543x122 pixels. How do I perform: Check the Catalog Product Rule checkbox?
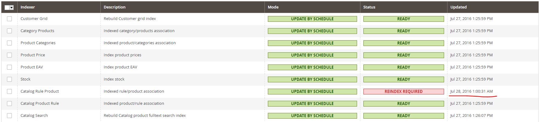[x=9, y=104]
